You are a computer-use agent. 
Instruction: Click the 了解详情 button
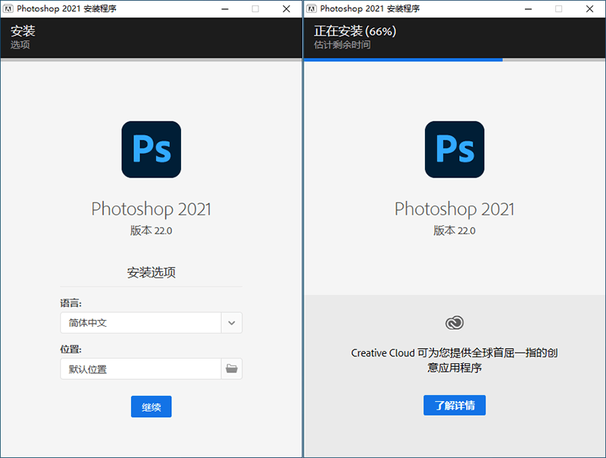(x=454, y=406)
